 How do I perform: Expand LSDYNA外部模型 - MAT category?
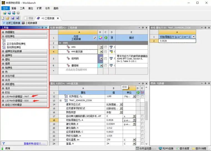point(3,96)
